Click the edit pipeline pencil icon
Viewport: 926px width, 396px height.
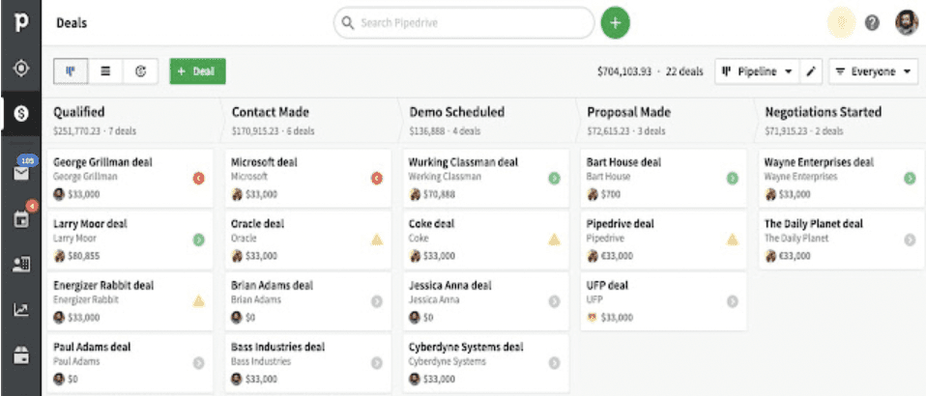point(811,71)
